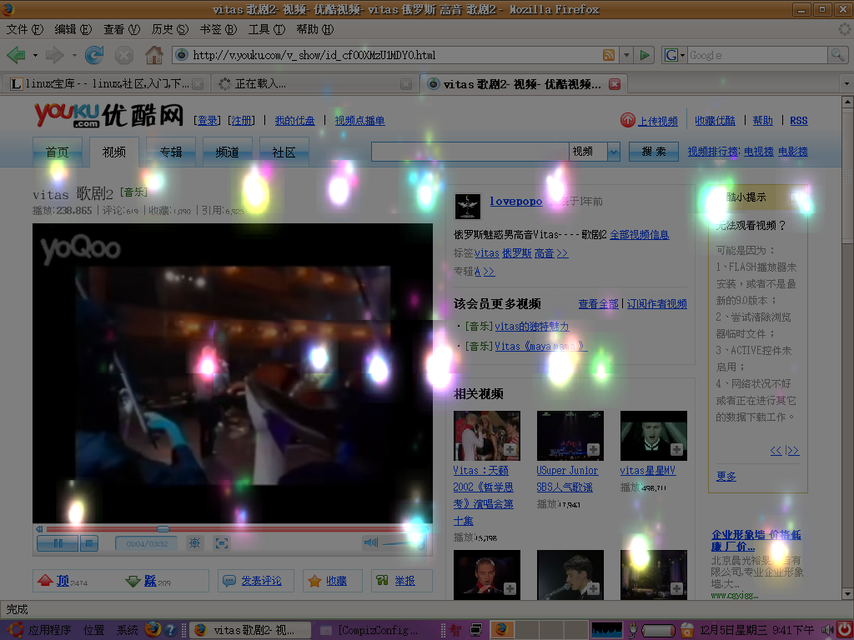Click the help icon in the panel
Image resolution: width=854 pixels, height=640 pixels.
click(170, 630)
